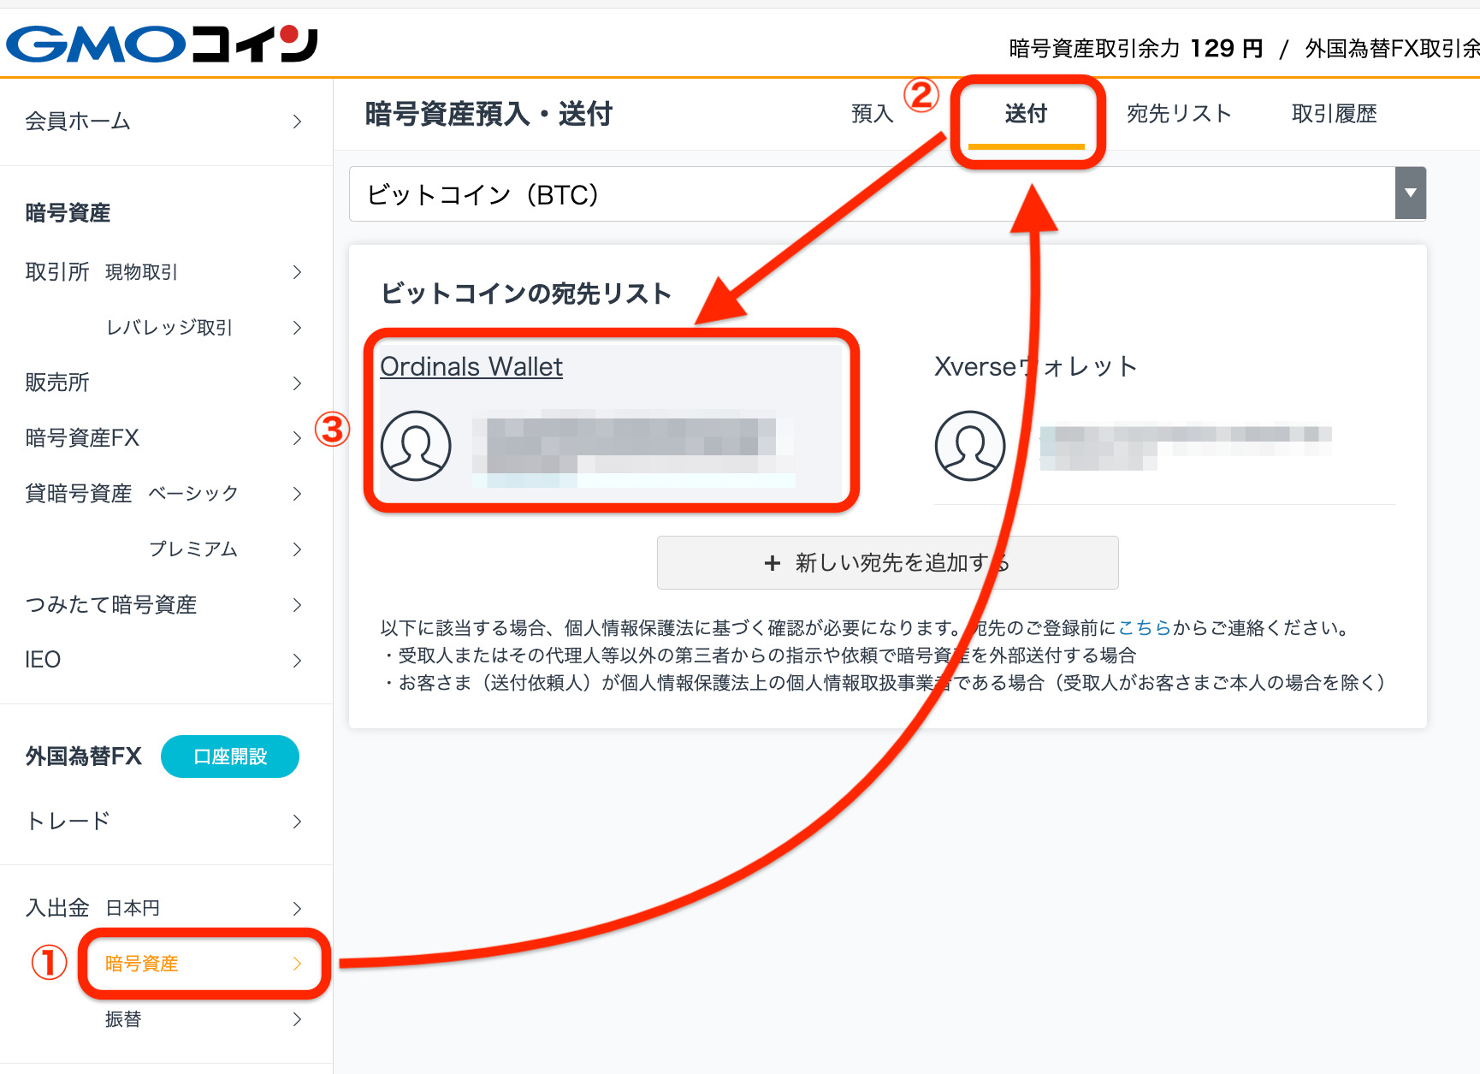Click the こちら contact link
The width and height of the screenshot is (1480, 1074).
tap(1145, 628)
